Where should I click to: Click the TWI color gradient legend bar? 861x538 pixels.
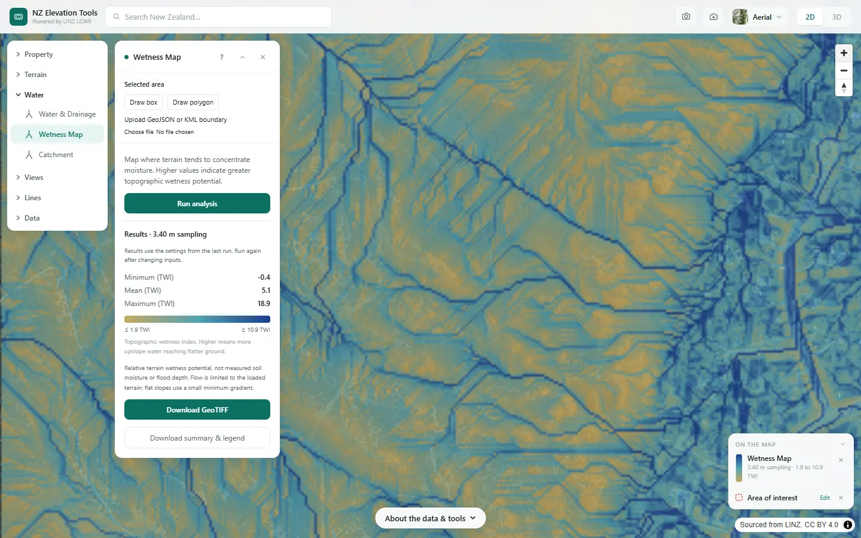pyautogui.click(x=197, y=319)
